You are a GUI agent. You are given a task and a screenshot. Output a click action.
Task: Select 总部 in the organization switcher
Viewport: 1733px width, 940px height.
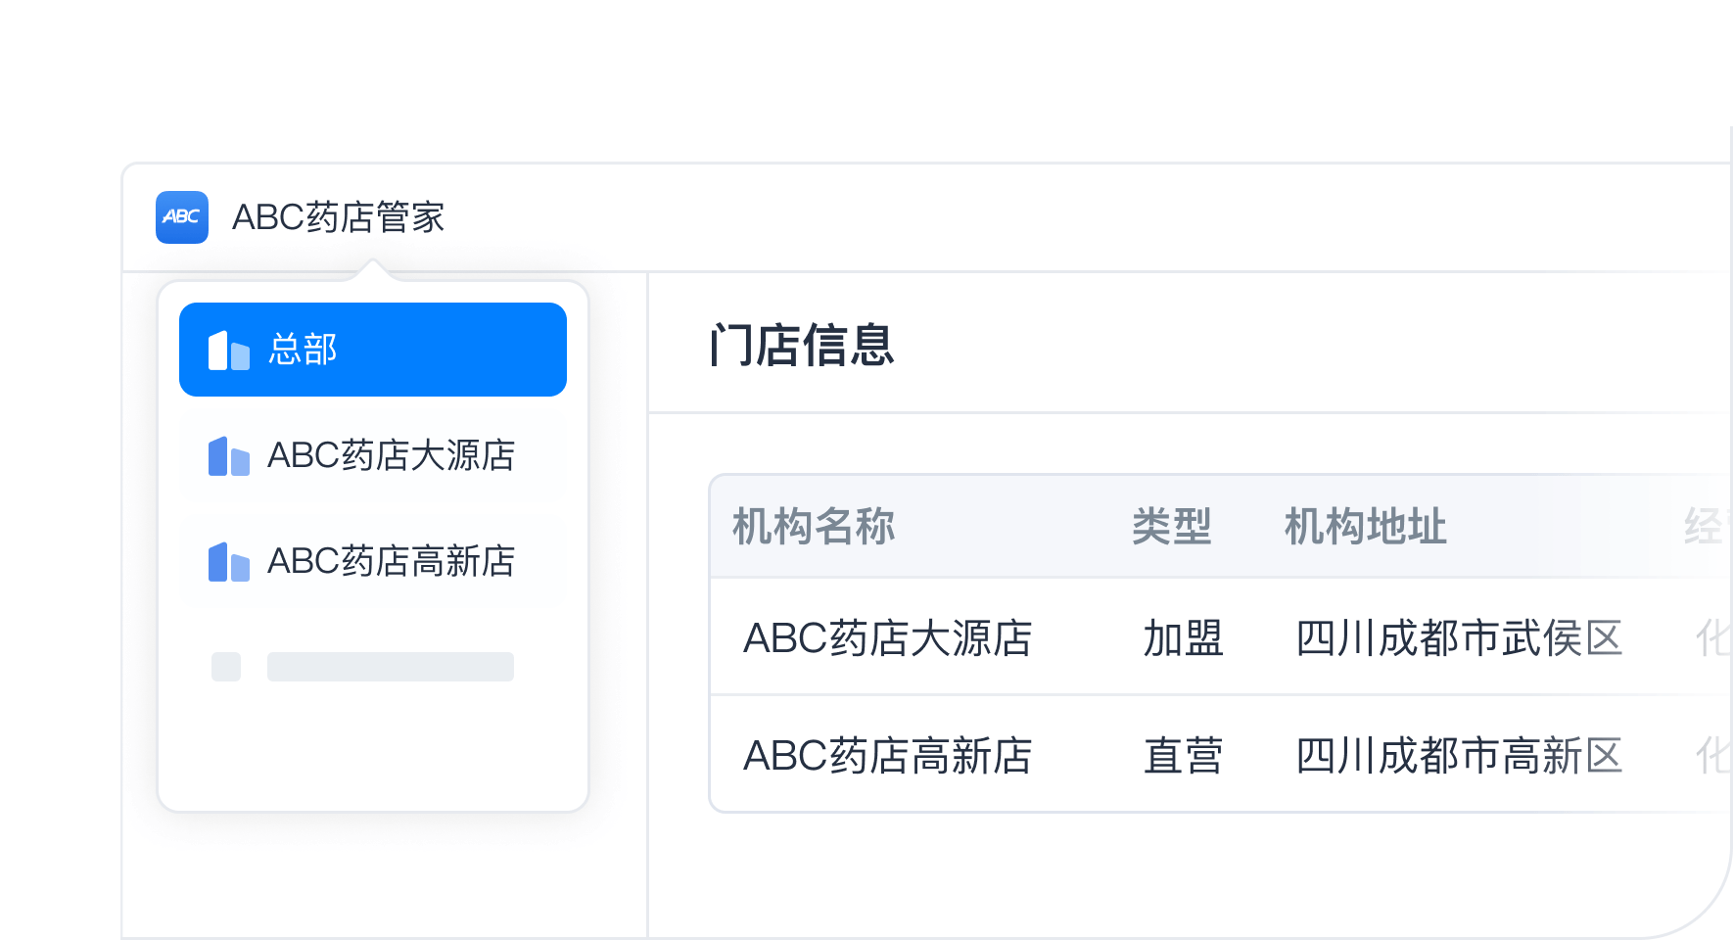pos(372,349)
